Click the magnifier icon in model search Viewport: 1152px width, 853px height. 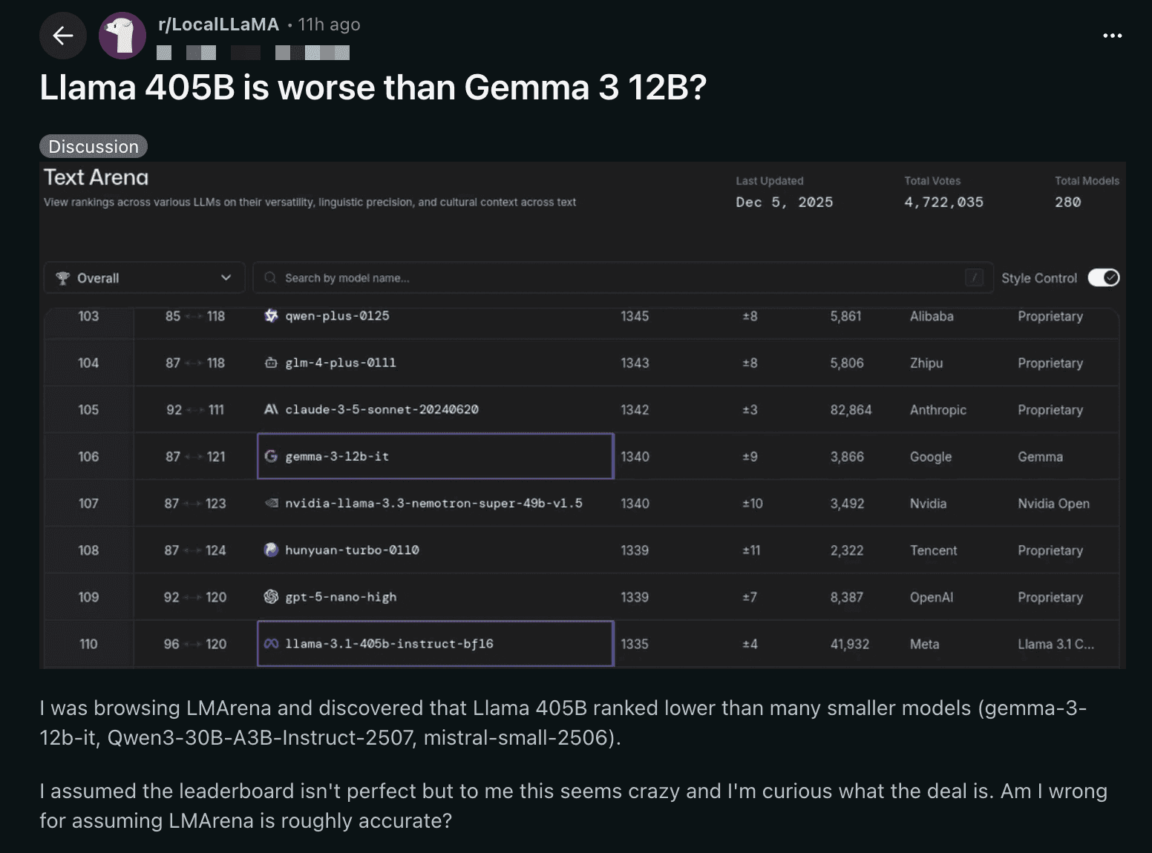click(x=270, y=278)
